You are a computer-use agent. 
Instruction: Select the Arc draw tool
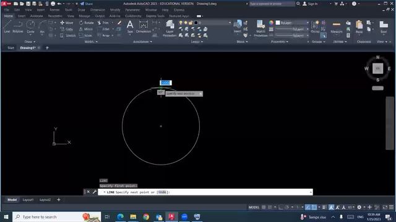point(42,27)
